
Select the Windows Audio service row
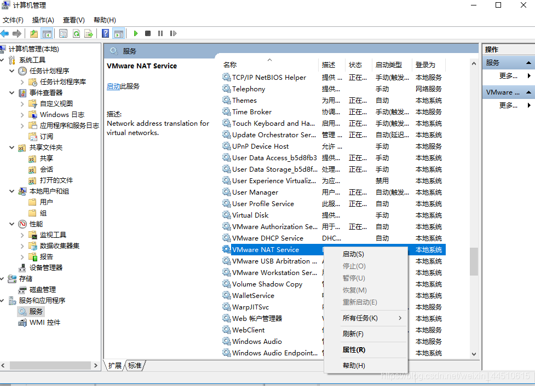(333, 341)
